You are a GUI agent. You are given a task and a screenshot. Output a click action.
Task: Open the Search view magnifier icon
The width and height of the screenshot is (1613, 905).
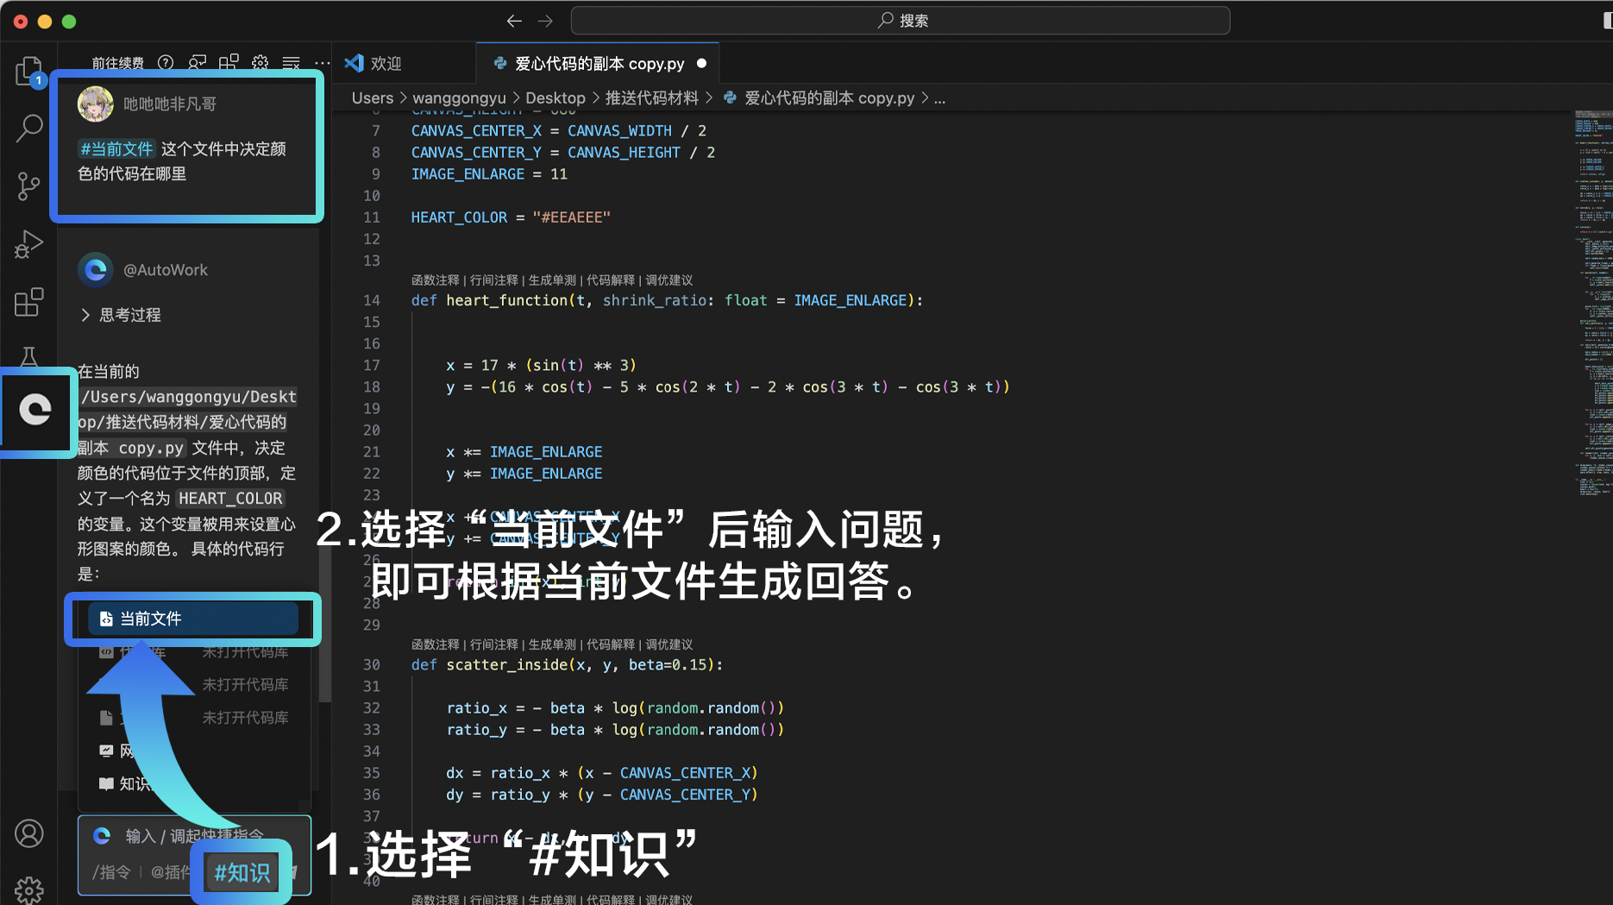tap(28, 128)
